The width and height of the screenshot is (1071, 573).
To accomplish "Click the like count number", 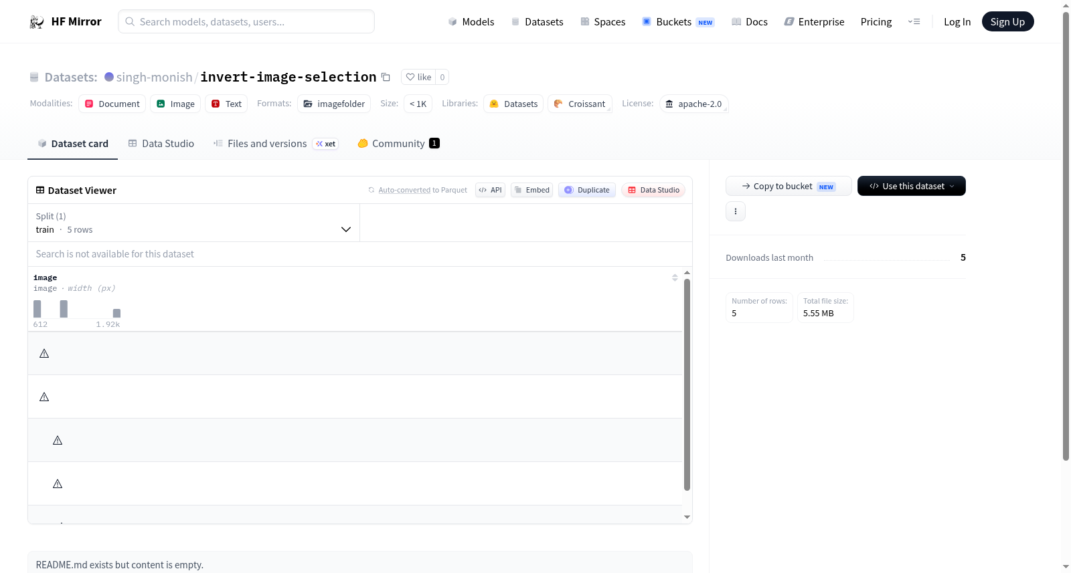I will (442, 77).
